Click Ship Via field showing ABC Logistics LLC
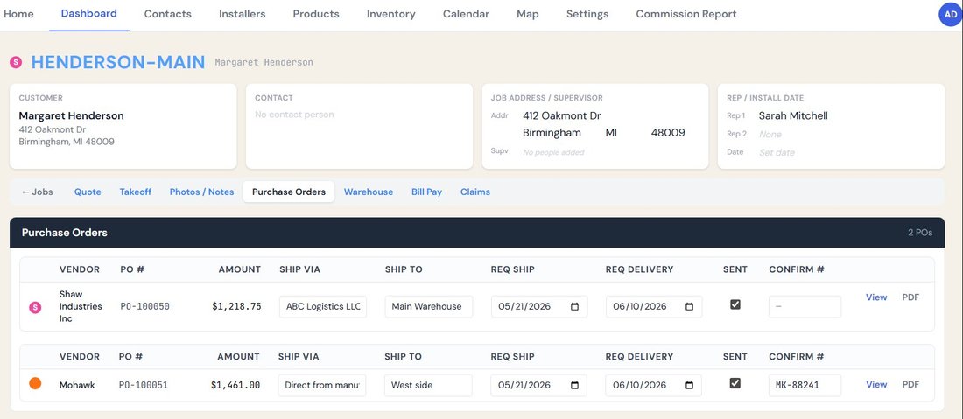 323,307
